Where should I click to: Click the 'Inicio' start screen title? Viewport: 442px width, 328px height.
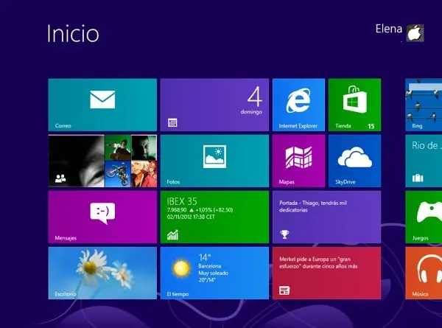73,33
